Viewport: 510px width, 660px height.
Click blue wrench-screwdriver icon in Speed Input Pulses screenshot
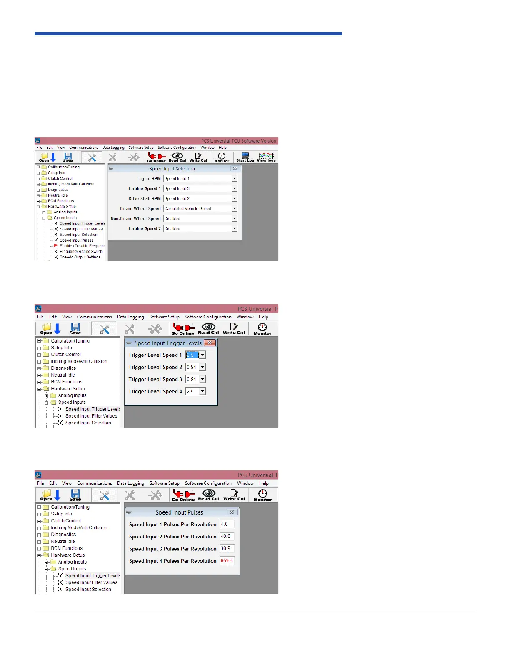coord(105,495)
